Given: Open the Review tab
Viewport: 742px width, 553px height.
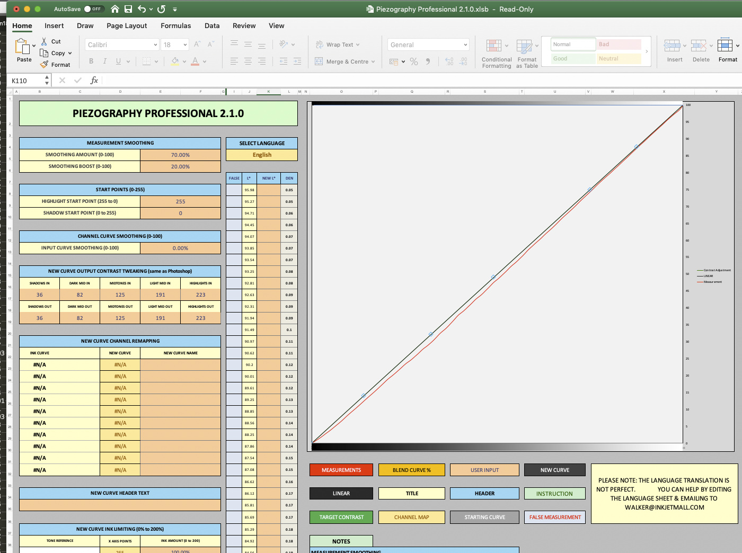Looking at the screenshot, I should coord(244,25).
